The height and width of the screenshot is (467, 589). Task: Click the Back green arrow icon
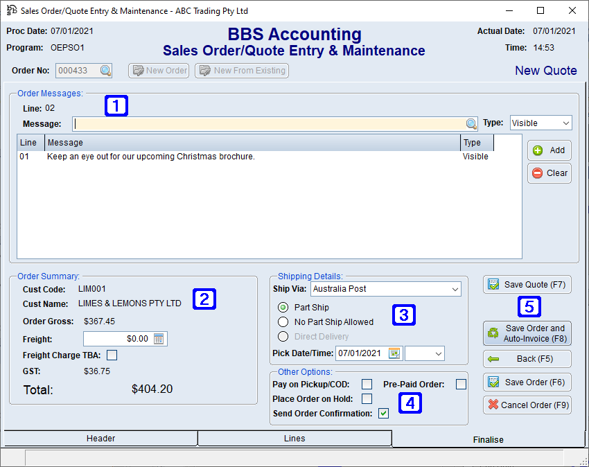point(493,359)
